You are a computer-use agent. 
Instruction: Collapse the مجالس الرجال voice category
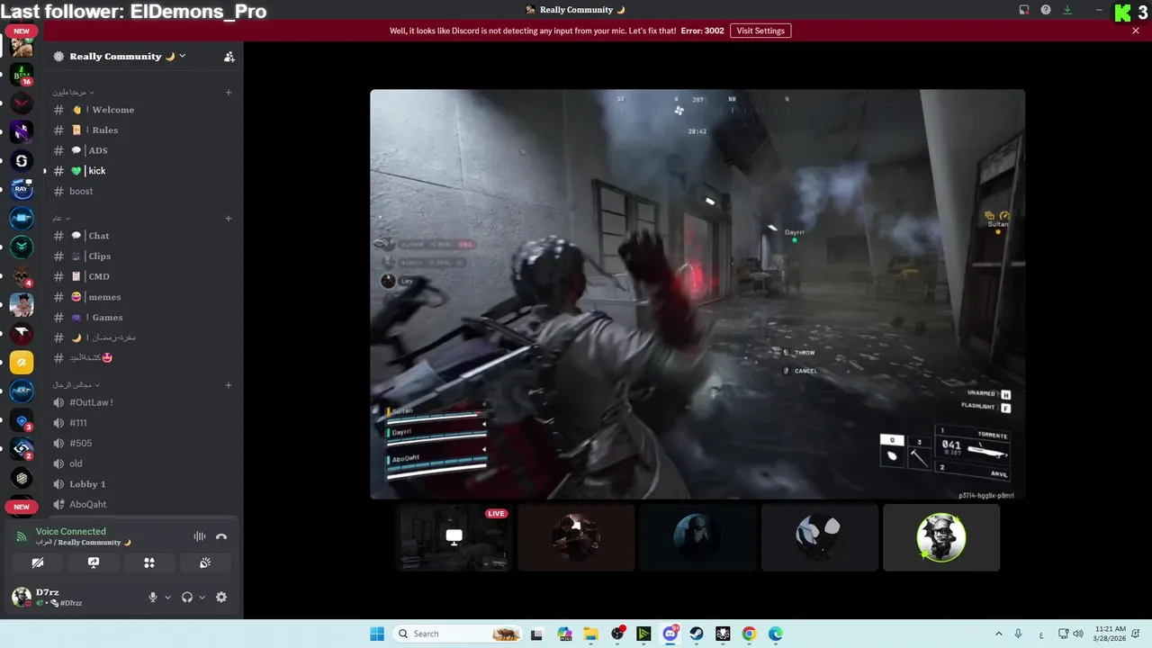pos(75,385)
